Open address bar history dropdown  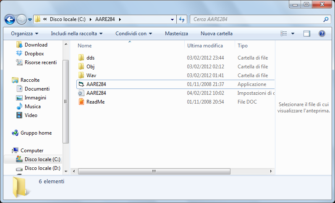[172, 19]
